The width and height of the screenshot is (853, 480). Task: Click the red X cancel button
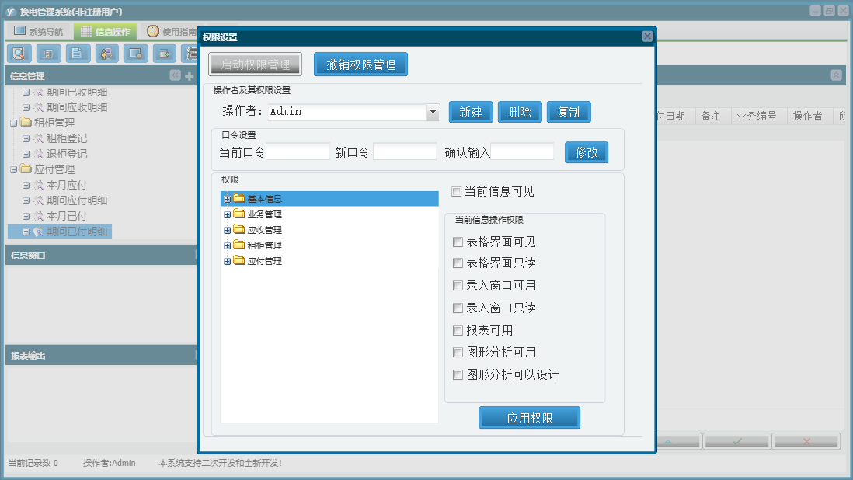coord(806,441)
